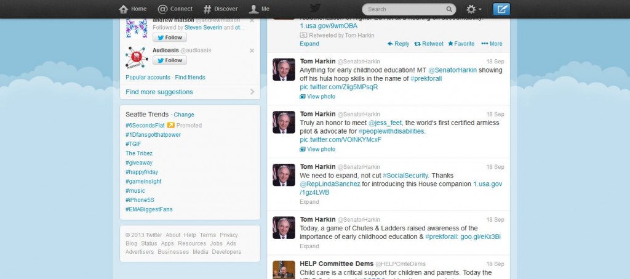Open The Tribez trend

pyautogui.click(x=139, y=153)
